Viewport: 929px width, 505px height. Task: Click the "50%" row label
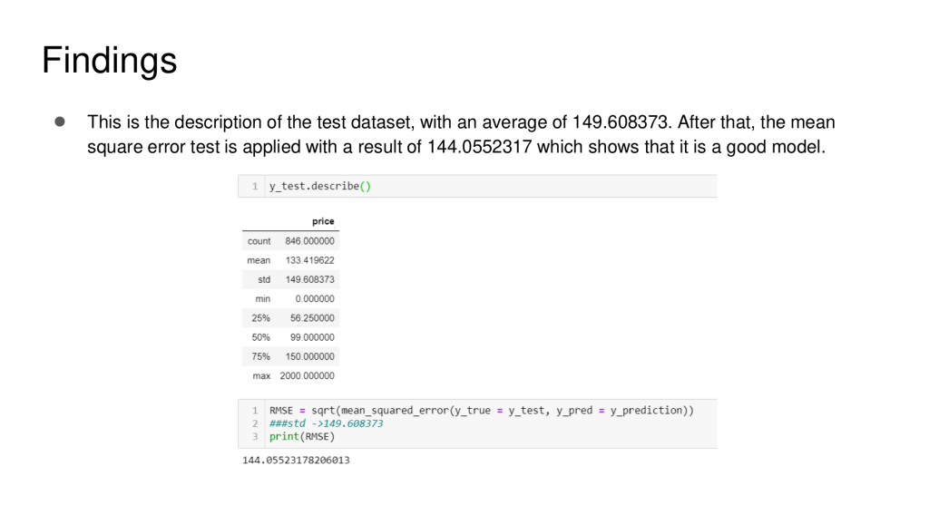tap(260, 337)
